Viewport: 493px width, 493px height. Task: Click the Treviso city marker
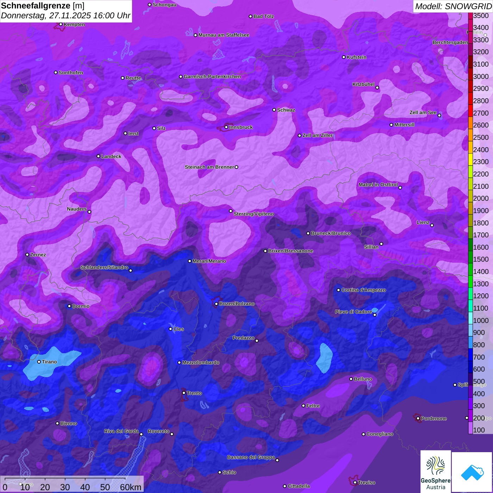click(355, 482)
